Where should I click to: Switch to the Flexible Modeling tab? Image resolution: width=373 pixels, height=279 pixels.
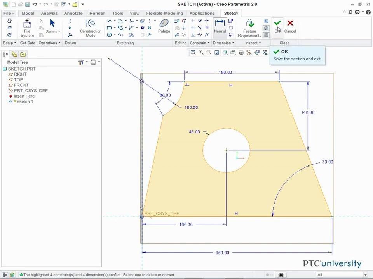tap(165, 13)
